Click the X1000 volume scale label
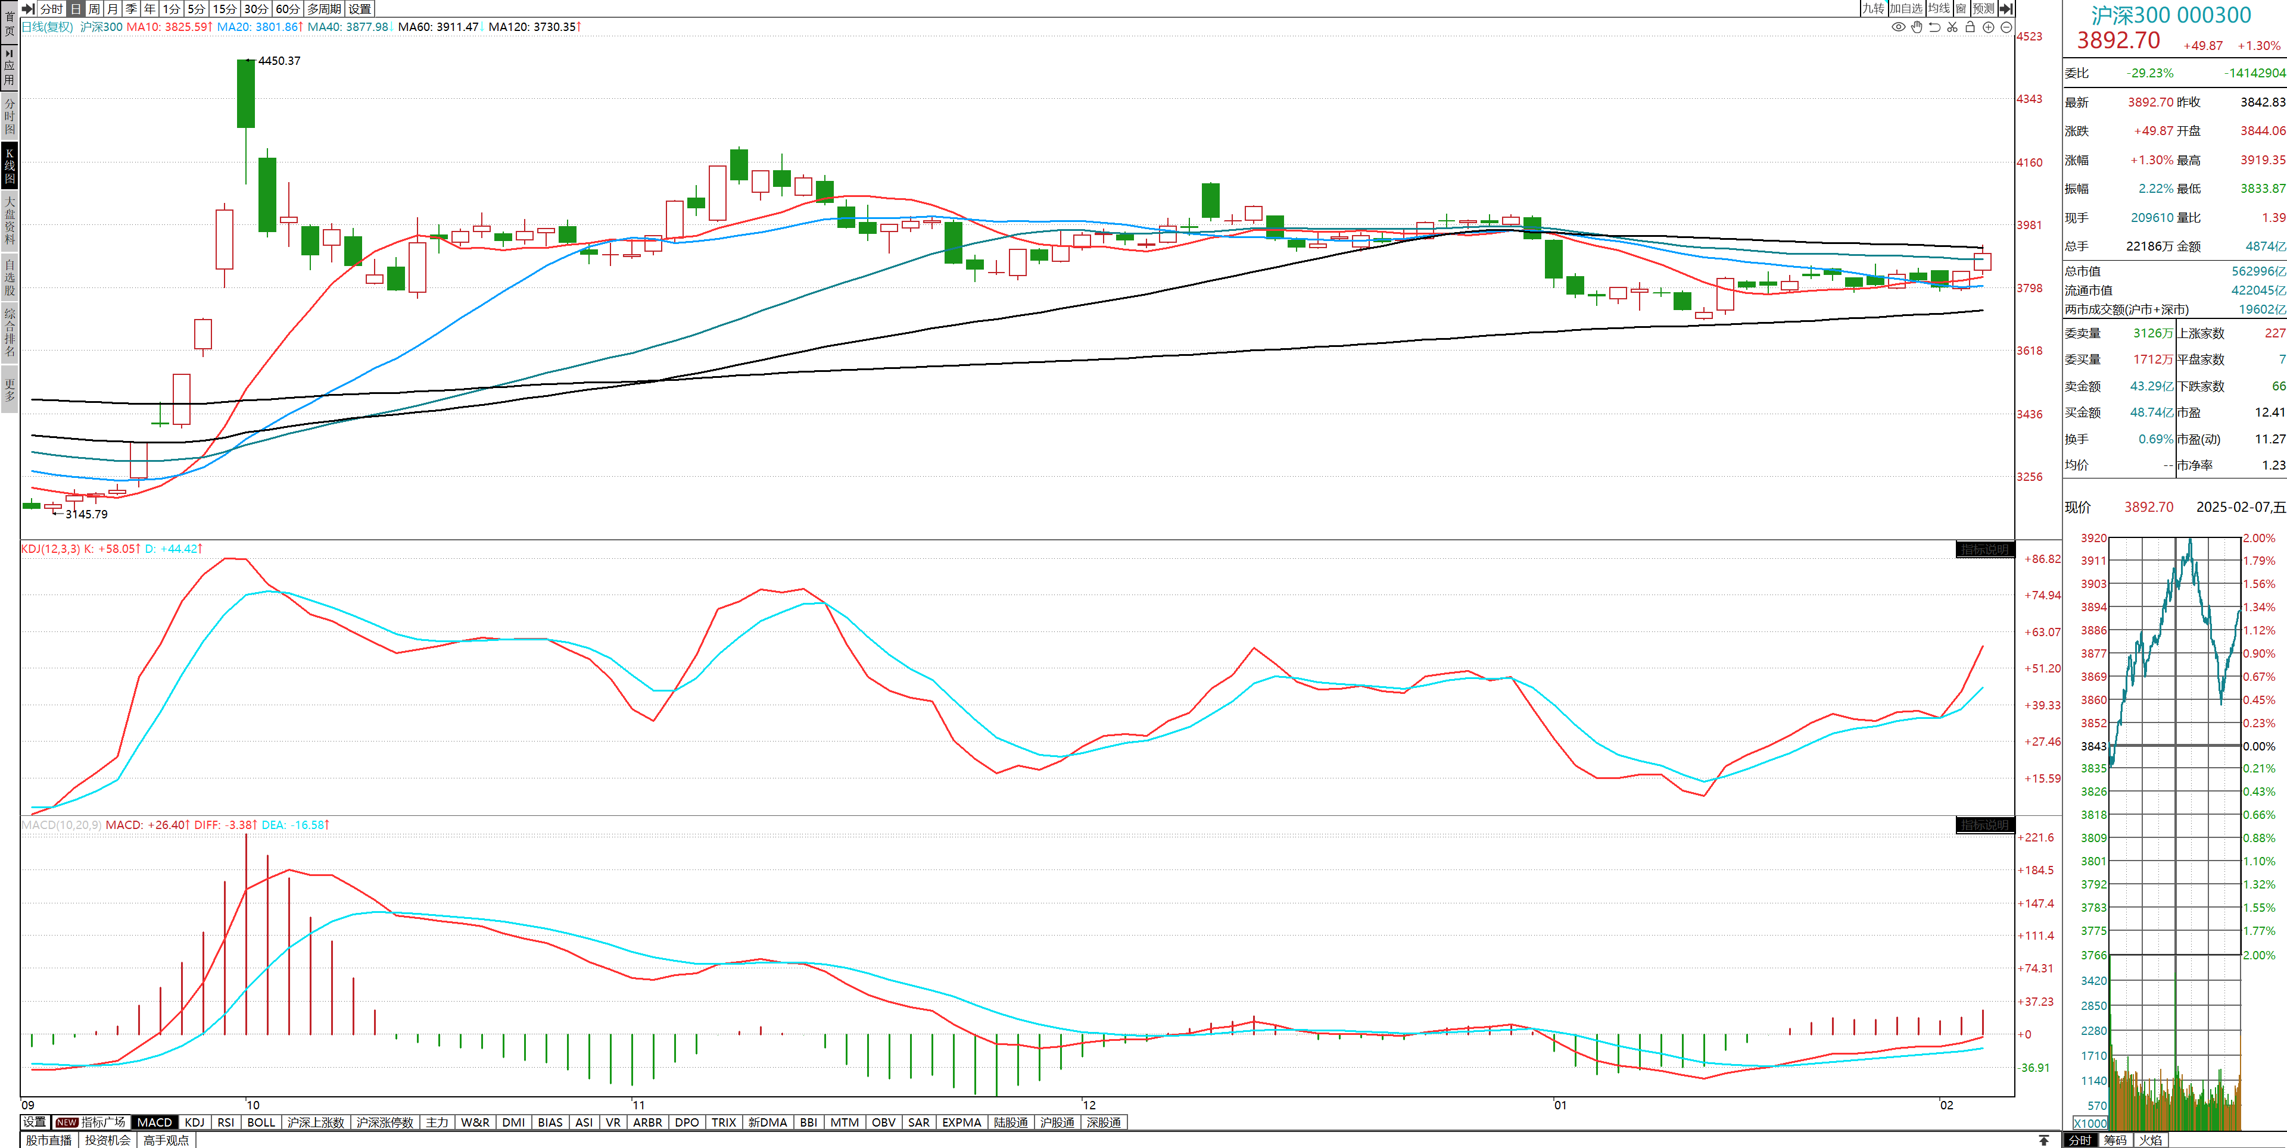Image resolution: width=2287 pixels, height=1148 pixels. click(x=2090, y=1123)
